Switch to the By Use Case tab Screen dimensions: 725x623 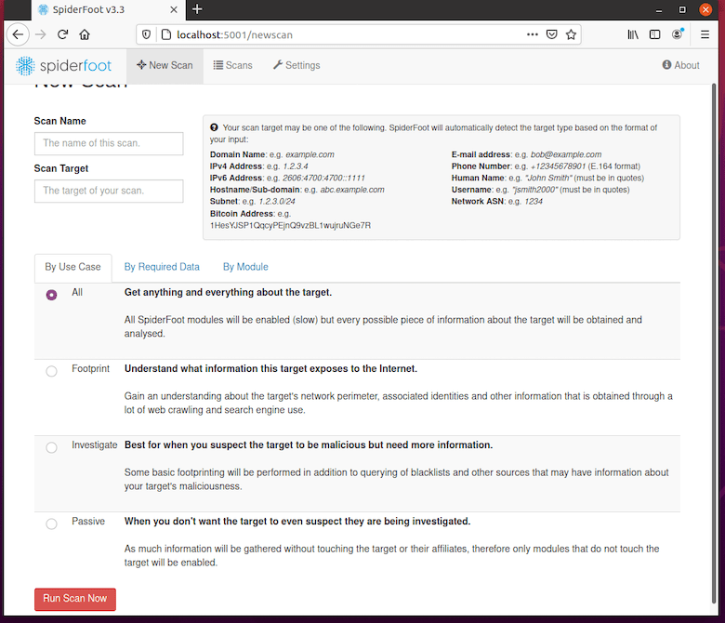(73, 267)
